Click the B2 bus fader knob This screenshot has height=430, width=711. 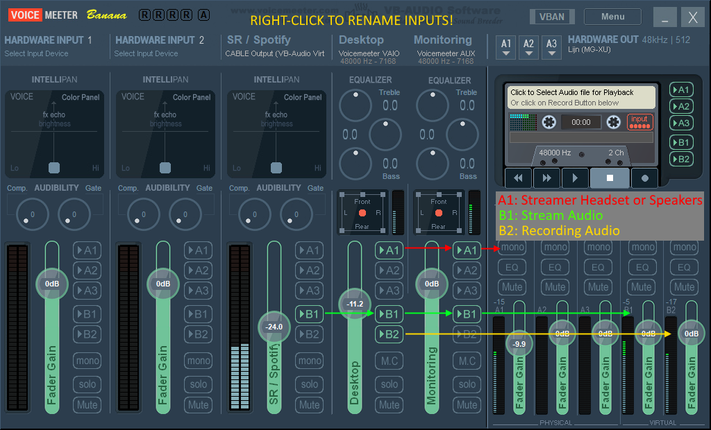[692, 334]
